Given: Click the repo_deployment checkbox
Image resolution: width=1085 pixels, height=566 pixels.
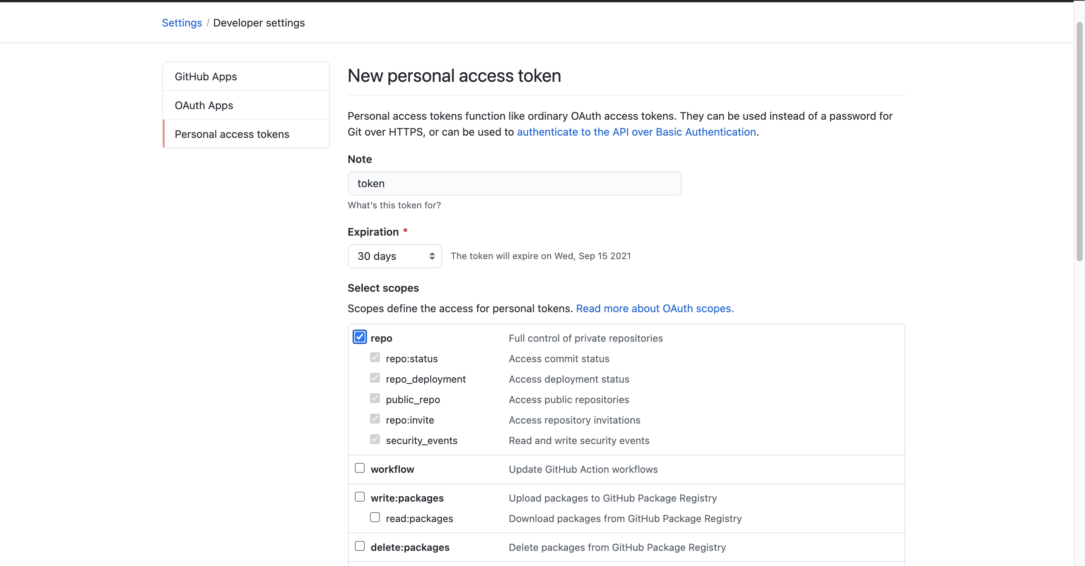Looking at the screenshot, I should pyautogui.click(x=375, y=378).
